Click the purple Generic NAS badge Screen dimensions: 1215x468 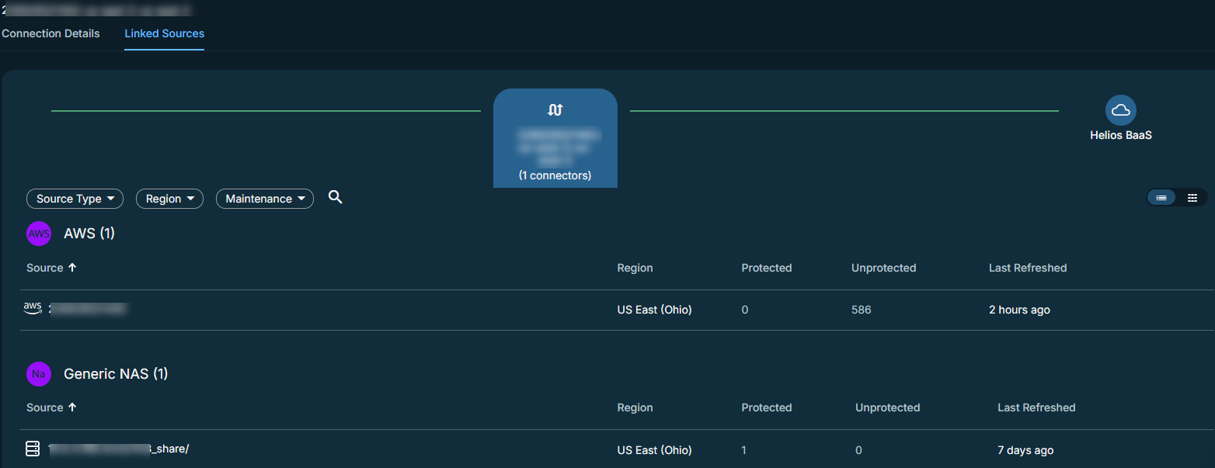pyautogui.click(x=39, y=374)
